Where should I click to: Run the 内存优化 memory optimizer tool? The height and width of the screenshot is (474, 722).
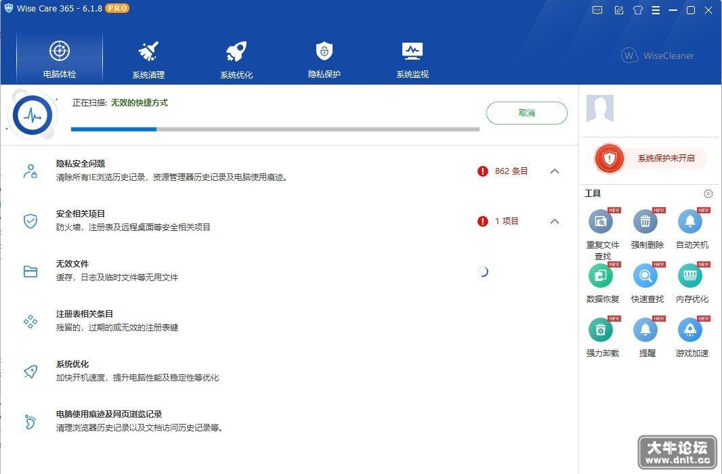click(x=691, y=276)
